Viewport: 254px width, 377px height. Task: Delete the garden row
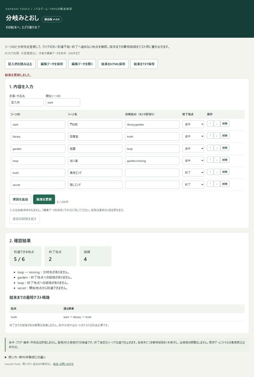(x=225, y=148)
